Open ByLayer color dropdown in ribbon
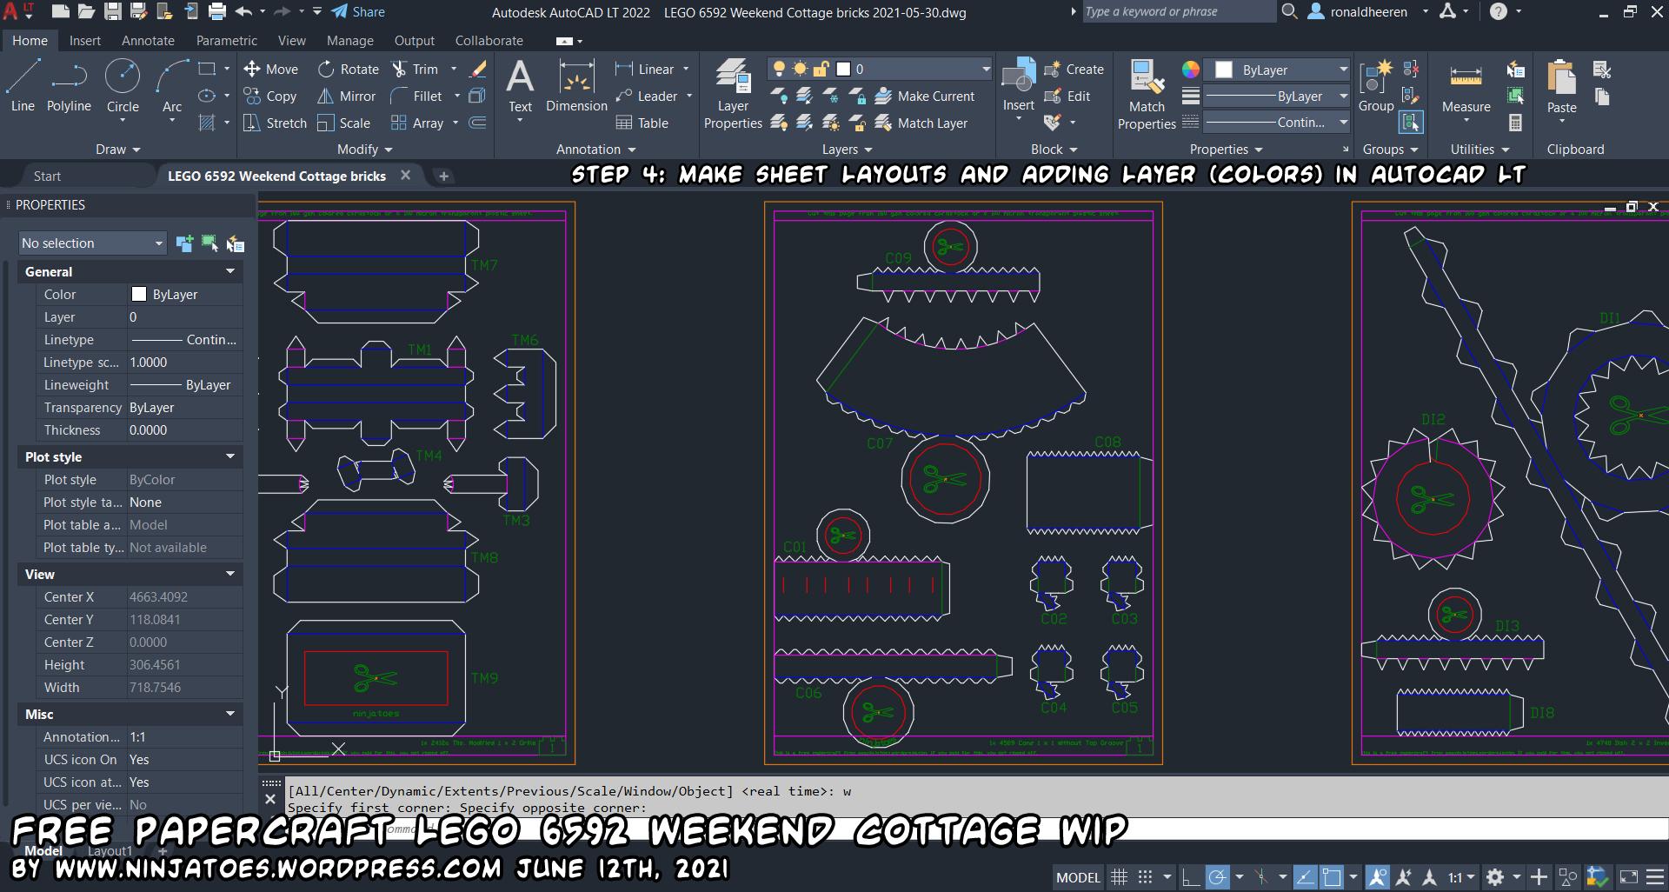Viewport: 1669px width, 892px height. click(x=1278, y=70)
